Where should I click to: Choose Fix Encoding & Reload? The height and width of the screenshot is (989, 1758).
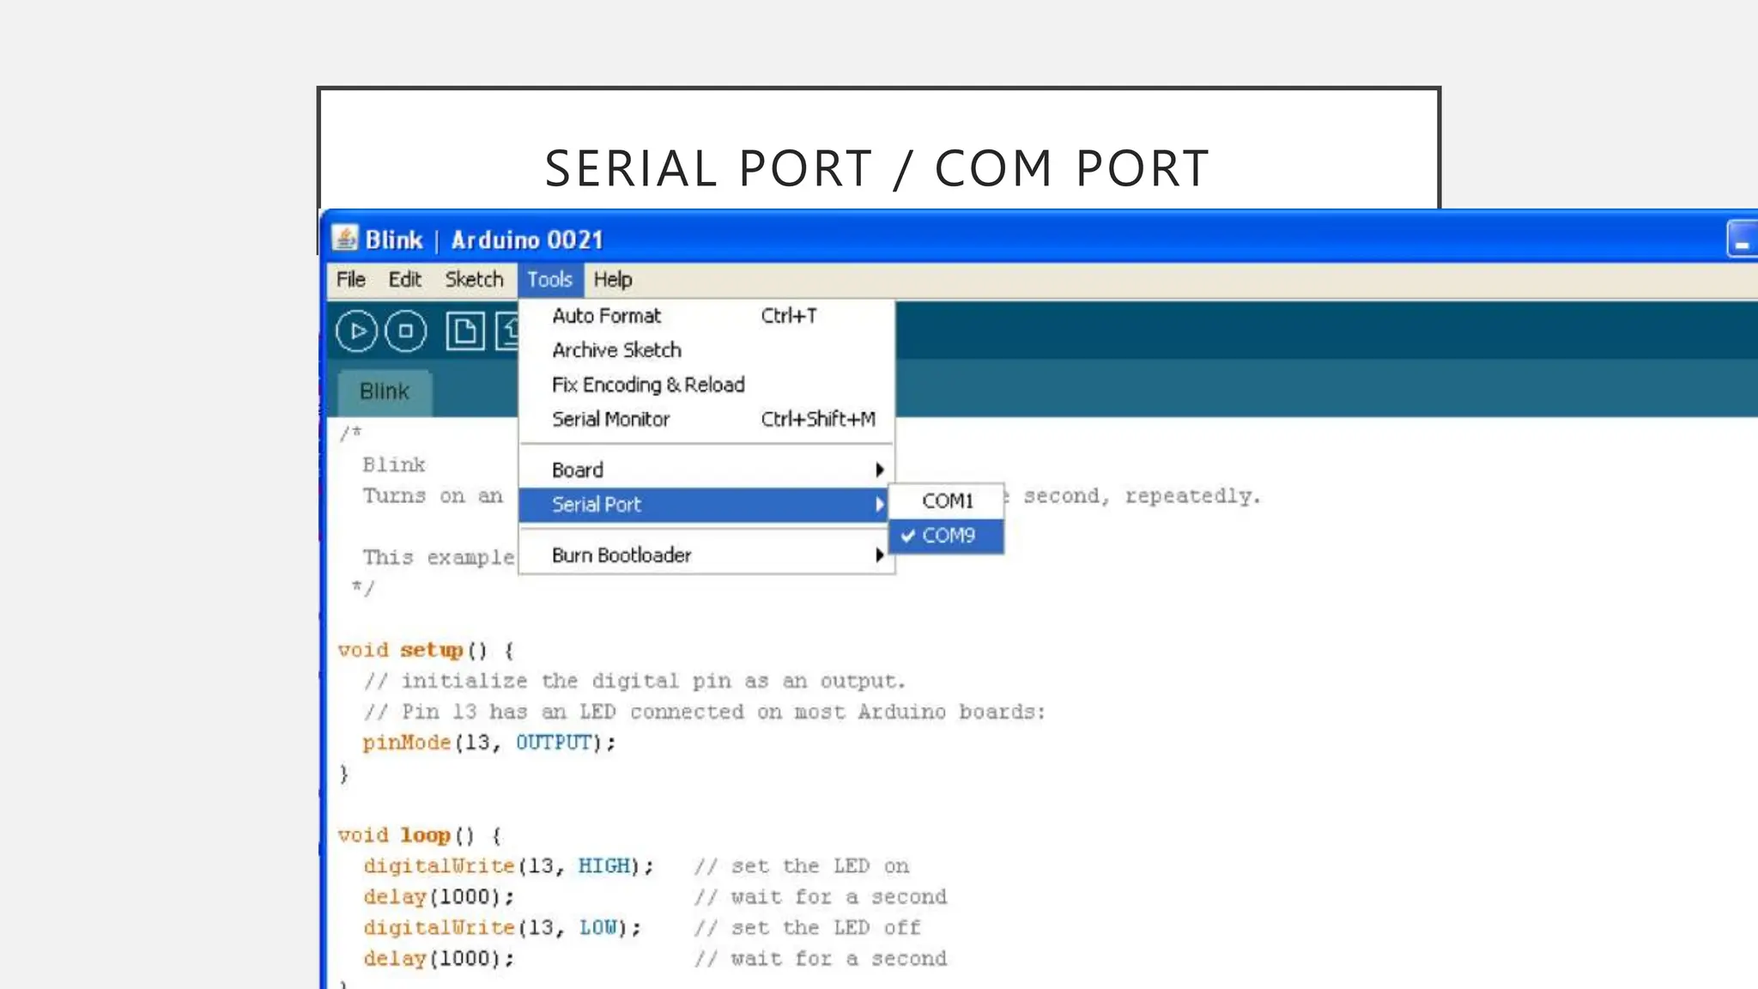706,385
